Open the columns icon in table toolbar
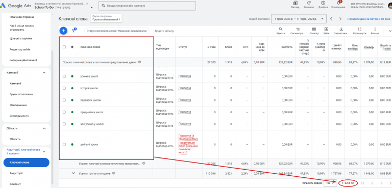 314,29
